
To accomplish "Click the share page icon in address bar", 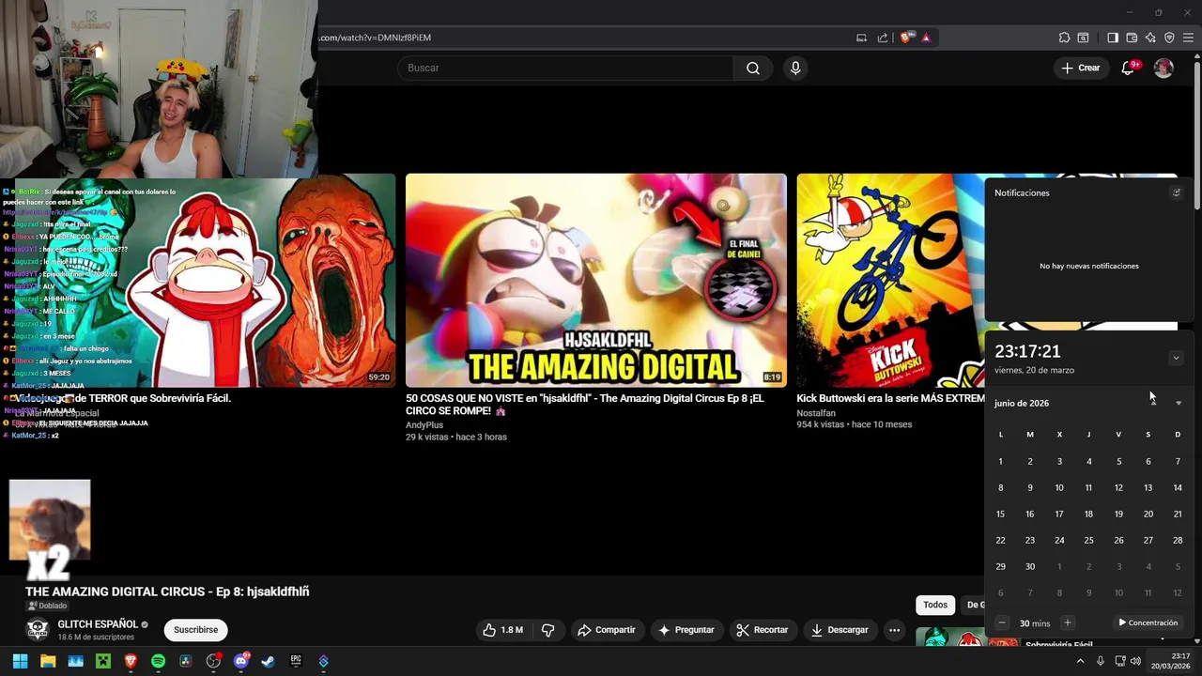I will [883, 38].
